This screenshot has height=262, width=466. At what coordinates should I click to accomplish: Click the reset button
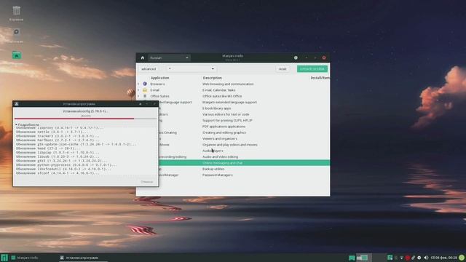[283, 69]
